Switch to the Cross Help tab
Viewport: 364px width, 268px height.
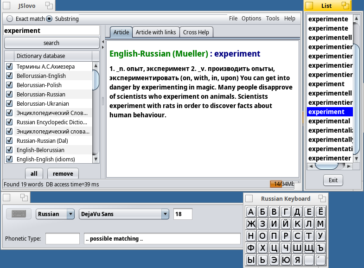(x=196, y=32)
